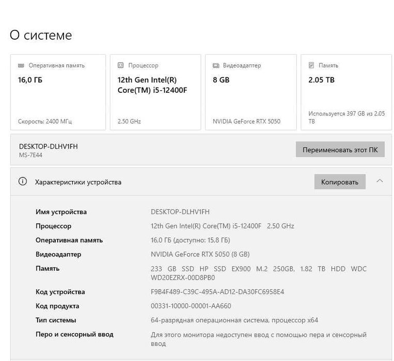
Task: Click the Перо и сенсорный ввод label
Action: click(74, 334)
